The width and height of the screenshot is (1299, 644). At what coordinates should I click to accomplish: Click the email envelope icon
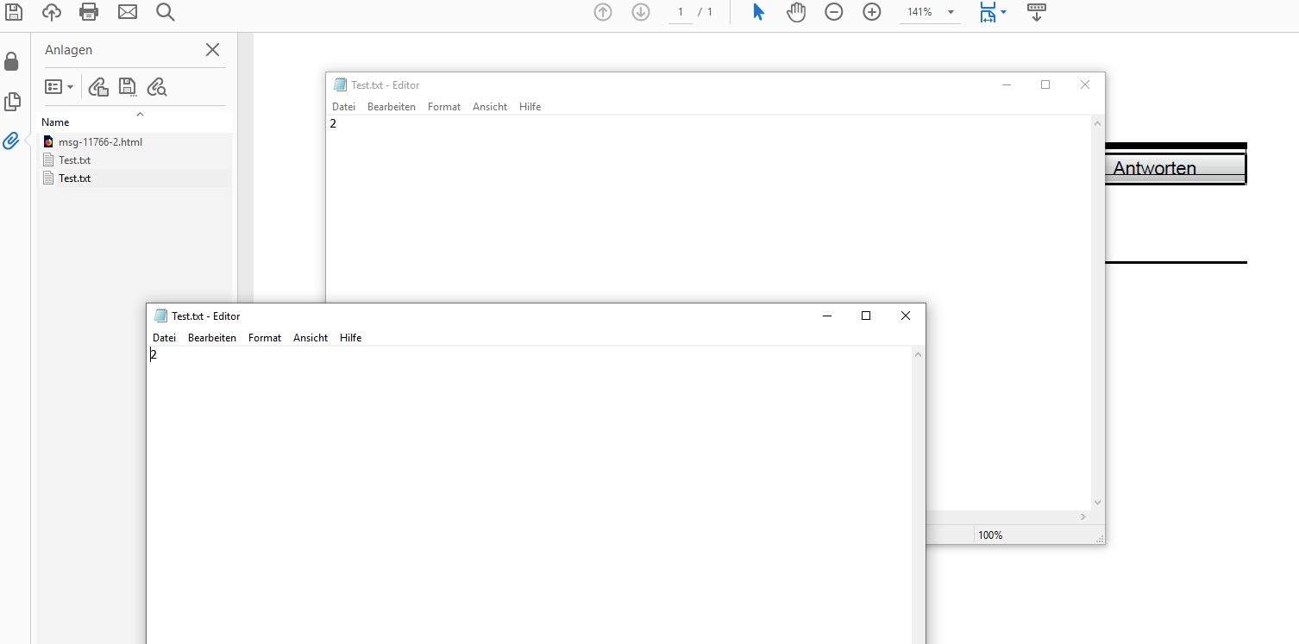[x=128, y=11]
